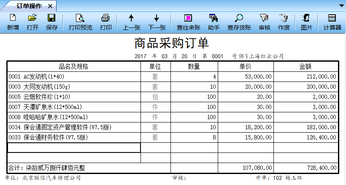The width and height of the screenshot is (346, 185).
Task: Open the 计算器 calculator
Action: click(x=332, y=22)
